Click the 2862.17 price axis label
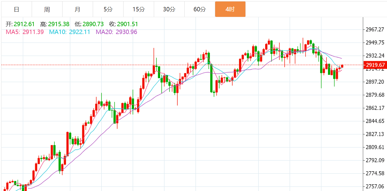This screenshot has width=387, height=191. (x=375, y=108)
